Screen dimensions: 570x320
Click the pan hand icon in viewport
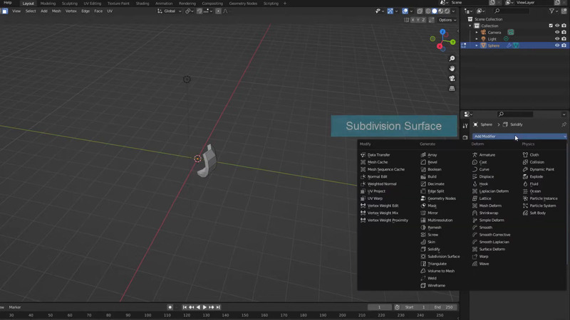point(452,68)
